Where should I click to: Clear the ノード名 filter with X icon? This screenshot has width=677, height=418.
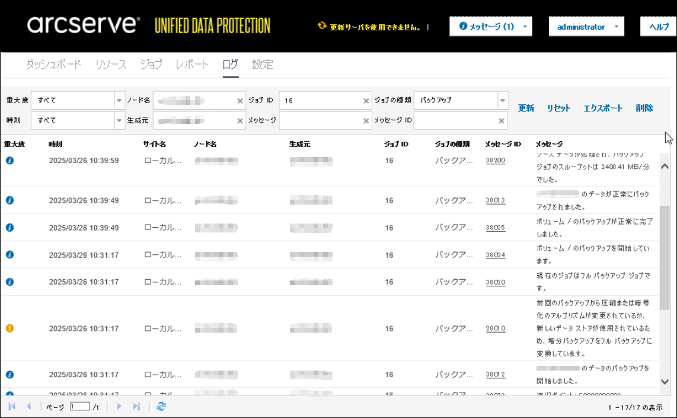240,101
